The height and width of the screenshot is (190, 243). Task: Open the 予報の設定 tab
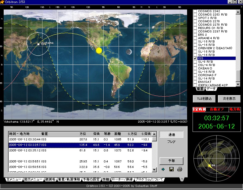(91, 180)
